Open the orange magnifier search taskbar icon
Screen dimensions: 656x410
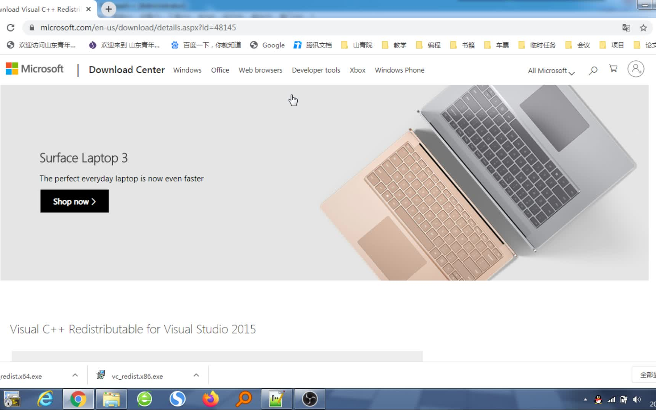tap(244, 399)
